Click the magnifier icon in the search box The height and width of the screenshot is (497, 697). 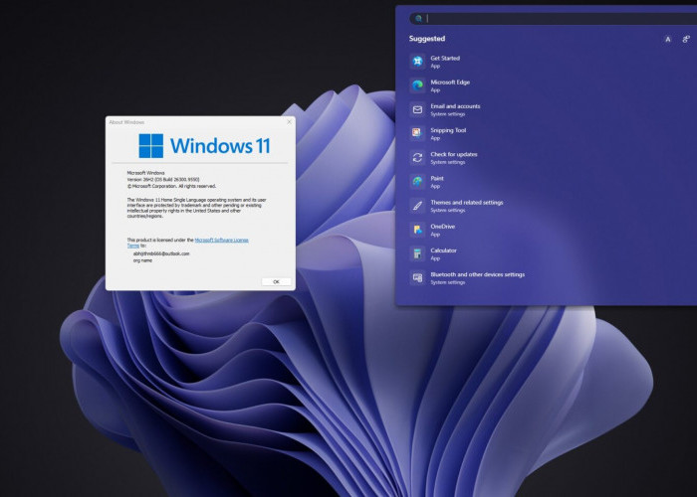click(x=418, y=18)
